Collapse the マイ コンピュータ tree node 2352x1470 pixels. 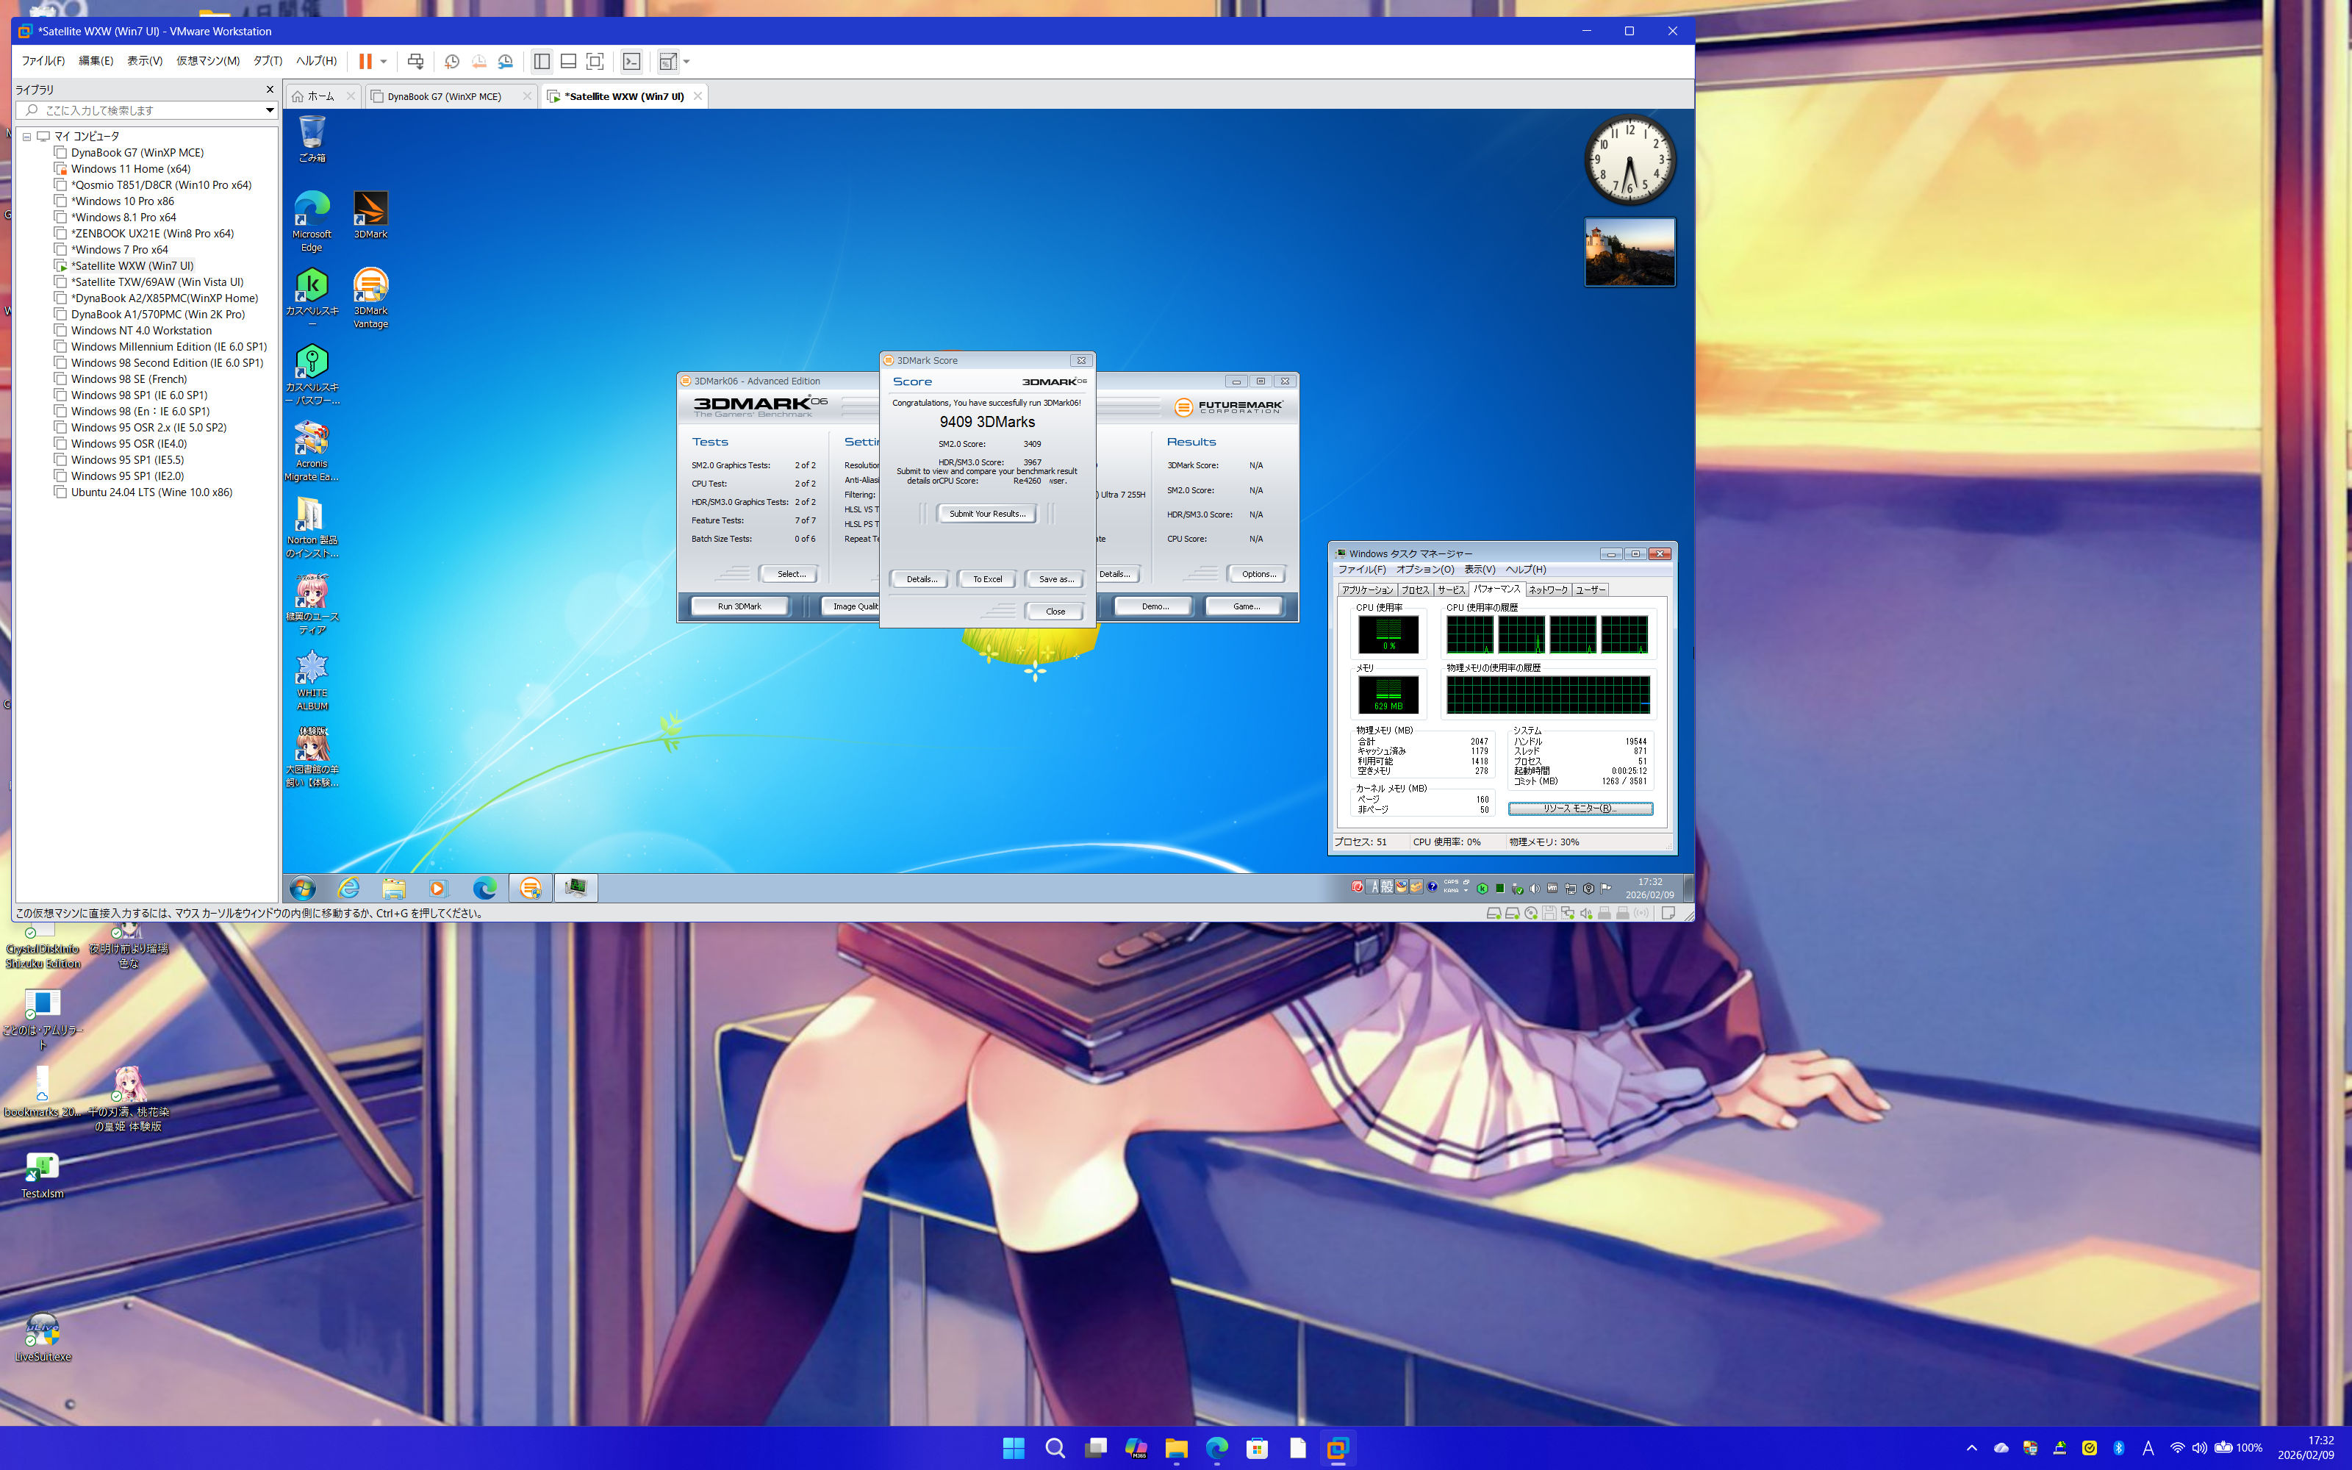pyautogui.click(x=27, y=137)
